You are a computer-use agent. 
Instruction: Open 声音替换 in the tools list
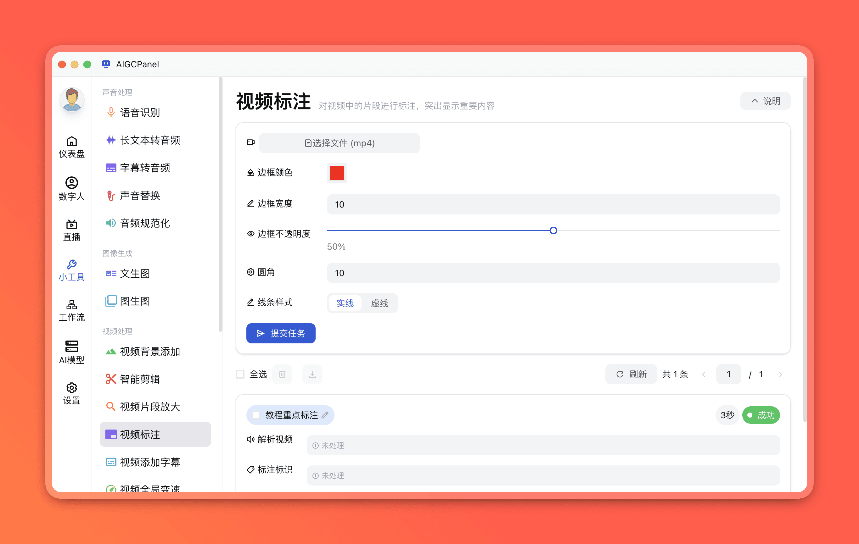(x=155, y=195)
